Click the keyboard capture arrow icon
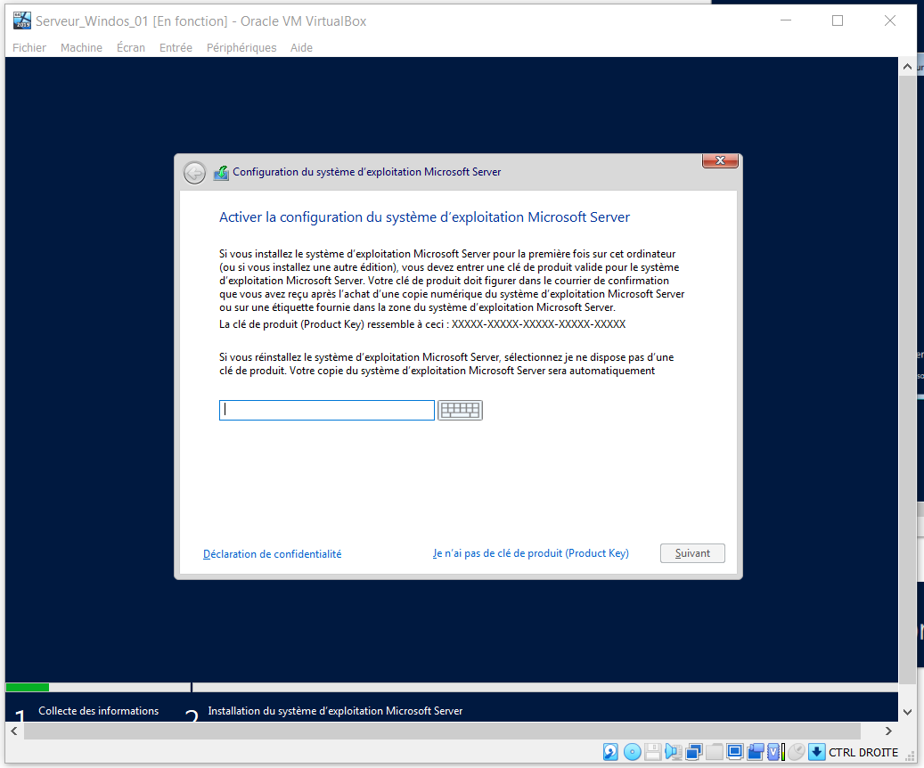 pos(816,752)
